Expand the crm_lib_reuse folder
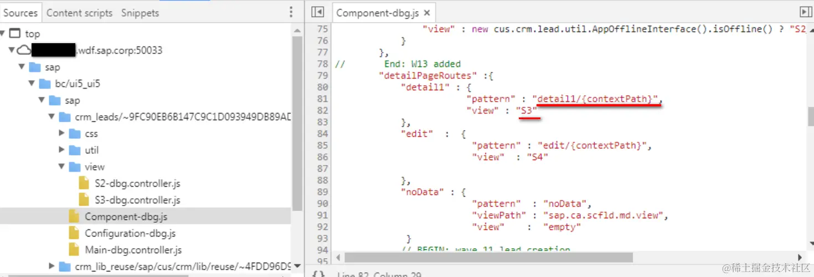Image resolution: width=814 pixels, height=277 pixels. (52, 266)
